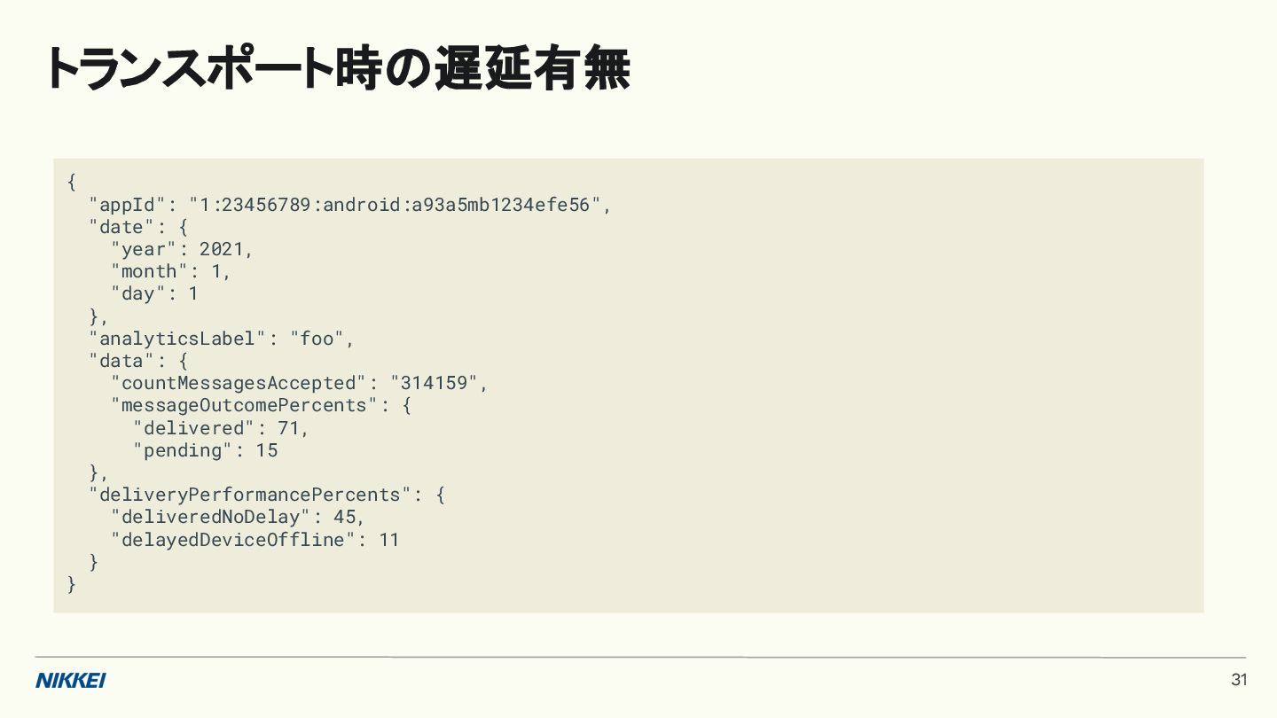Click the "messageOutcomePercents" key
1277x718 pixels.
tap(244, 405)
